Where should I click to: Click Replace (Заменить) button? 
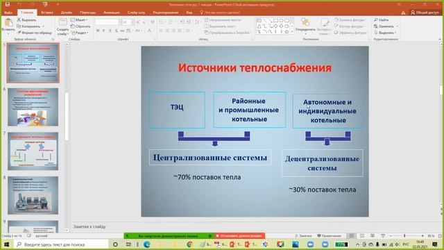point(384,26)
